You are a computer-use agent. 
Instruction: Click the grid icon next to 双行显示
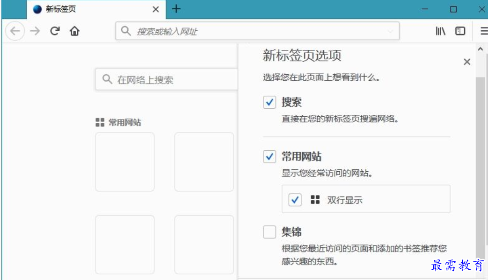pos(315,200)
